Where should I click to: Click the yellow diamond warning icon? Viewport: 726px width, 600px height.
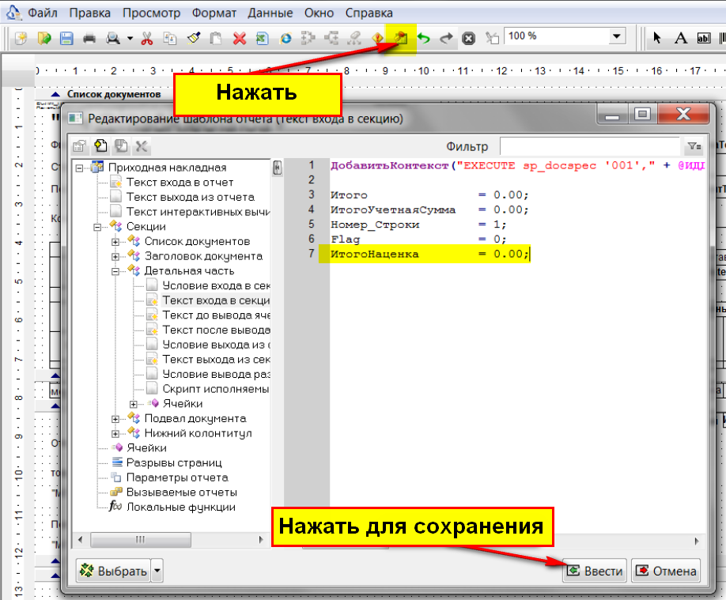(x=378, y=38)
